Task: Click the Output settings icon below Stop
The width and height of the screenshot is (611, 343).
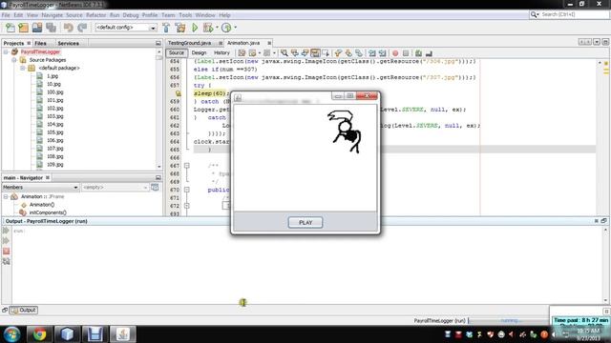Action: pyautogui.click(x=7, y=261)
